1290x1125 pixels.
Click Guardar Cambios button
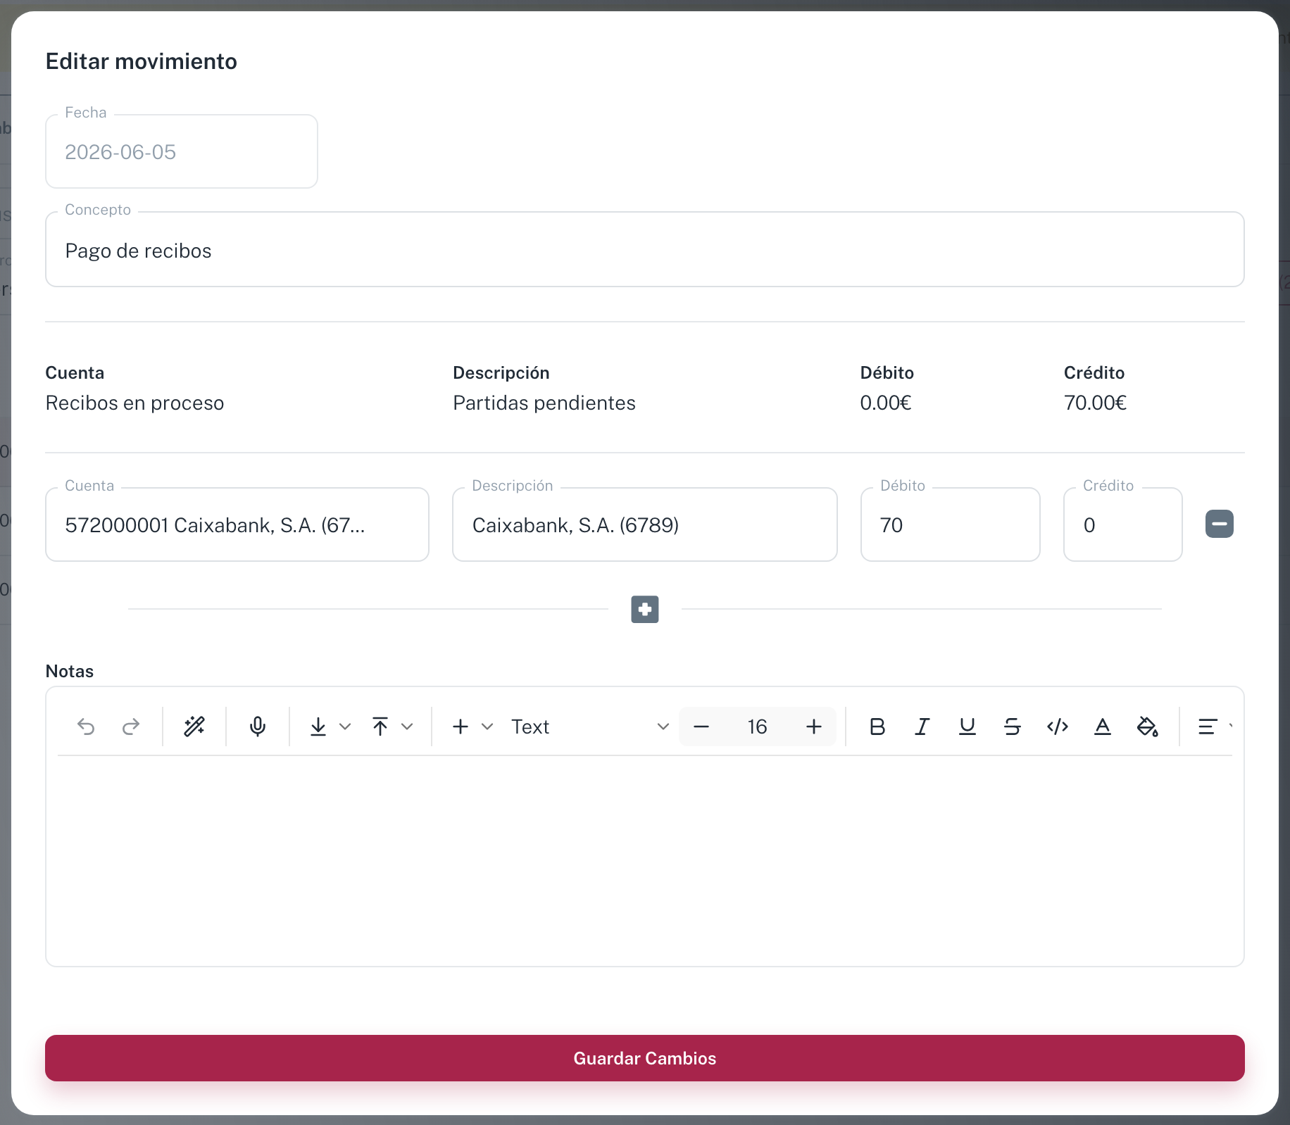pos(645,1058)
